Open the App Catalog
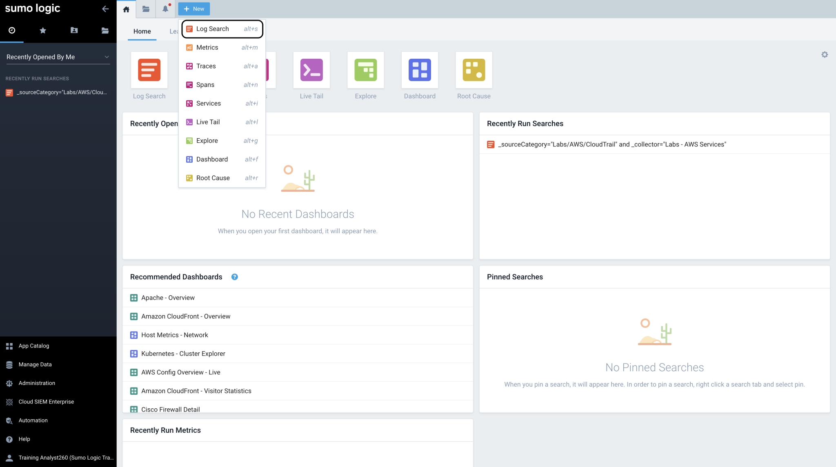This screenshot has height=467, width=836. (x=58, y=346)
